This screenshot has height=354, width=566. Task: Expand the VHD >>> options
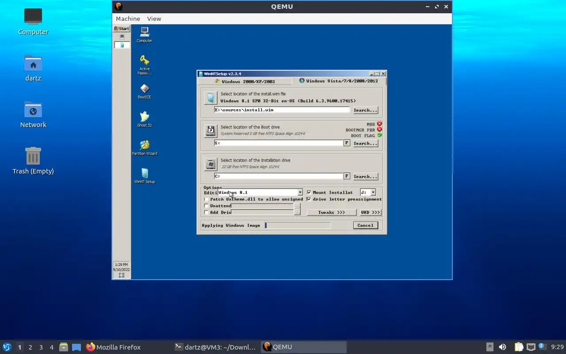(x=370, y=212)
